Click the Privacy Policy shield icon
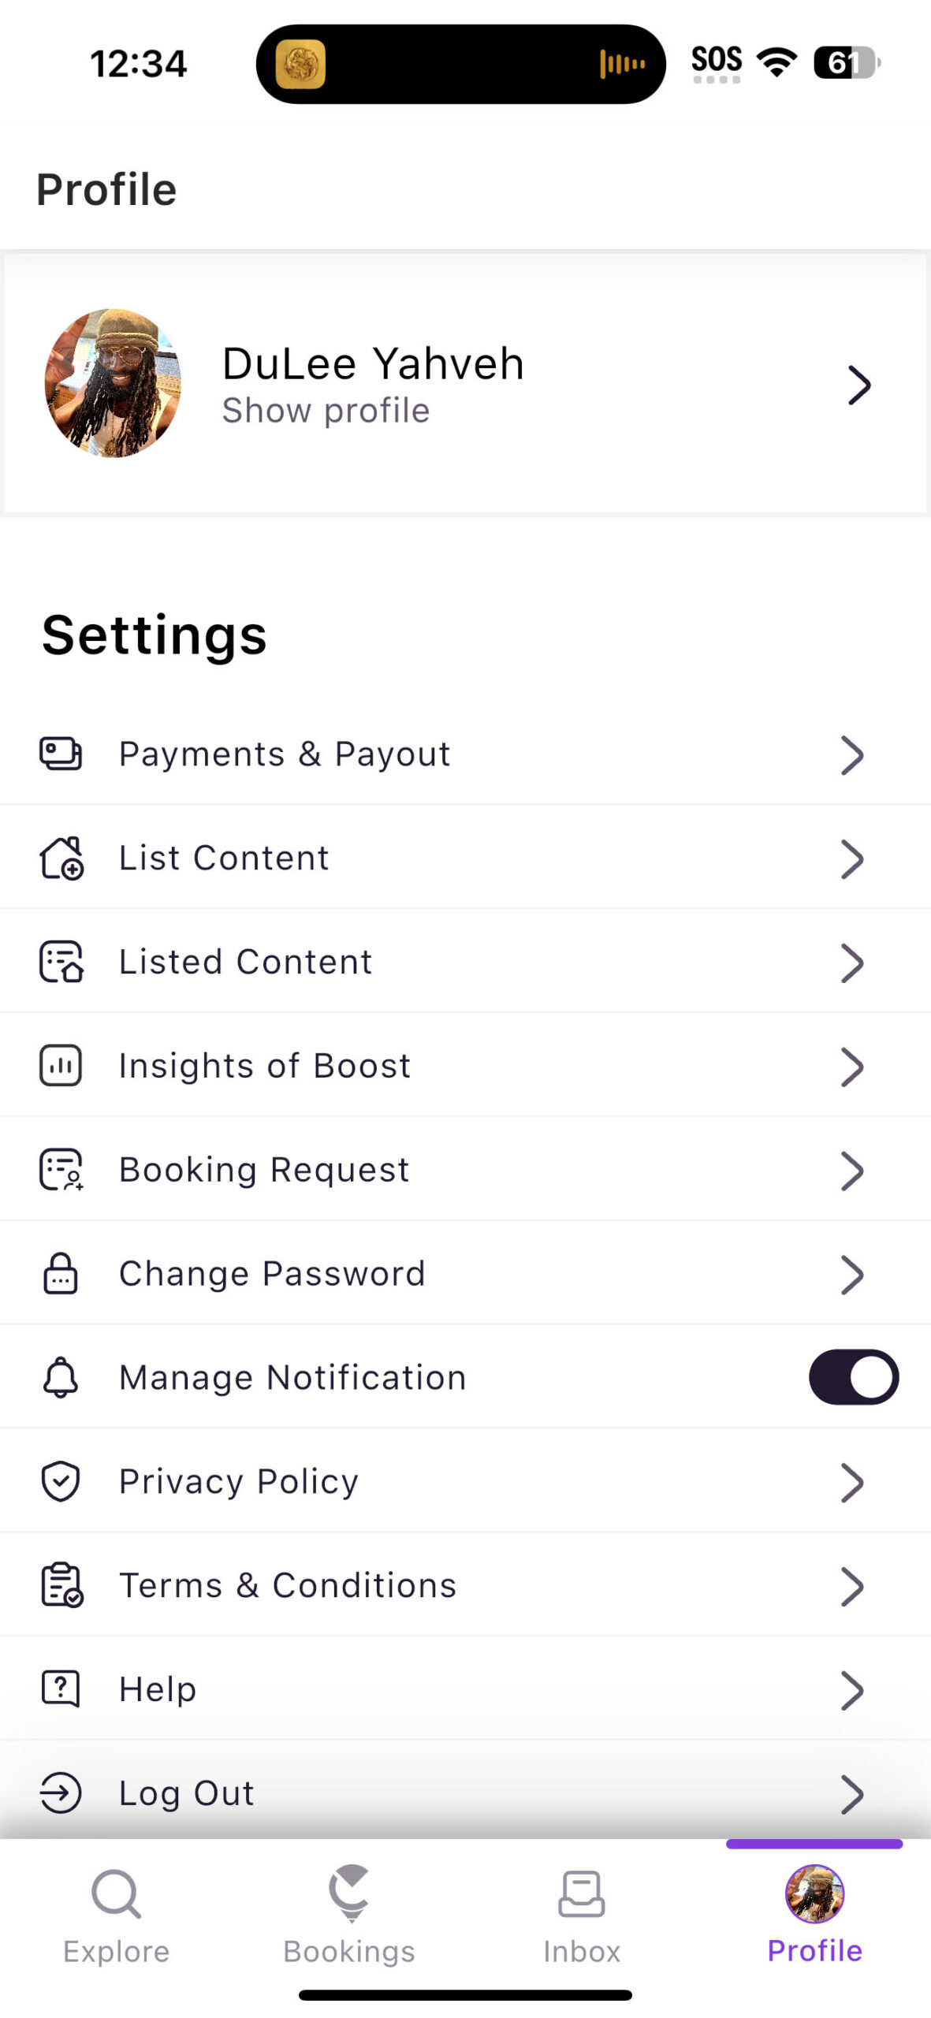Screen dimensions: 931x2018 (61, 1481)
